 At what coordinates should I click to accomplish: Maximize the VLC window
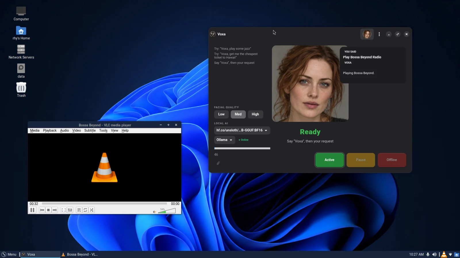(x=168, y=125)
